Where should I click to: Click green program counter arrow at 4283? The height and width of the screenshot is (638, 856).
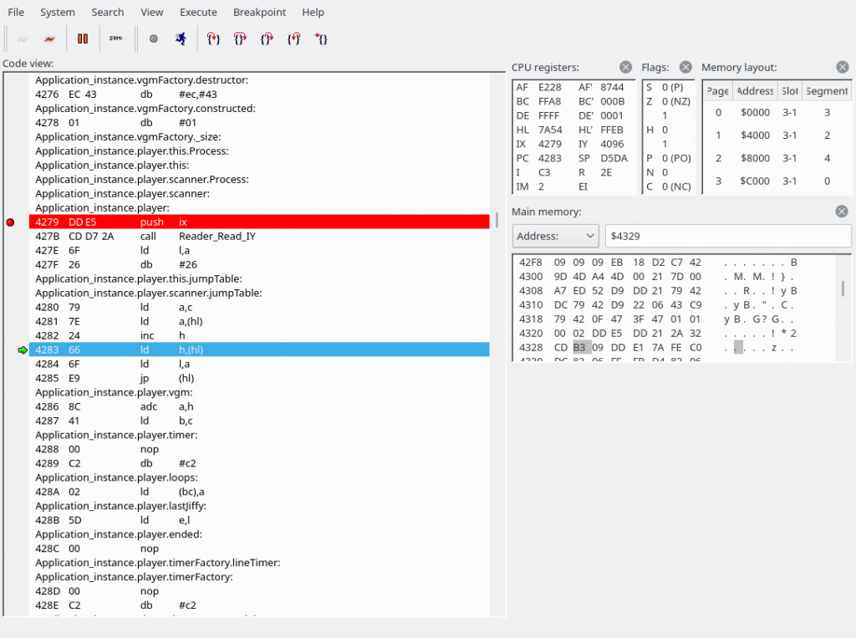tap(23, 350)
